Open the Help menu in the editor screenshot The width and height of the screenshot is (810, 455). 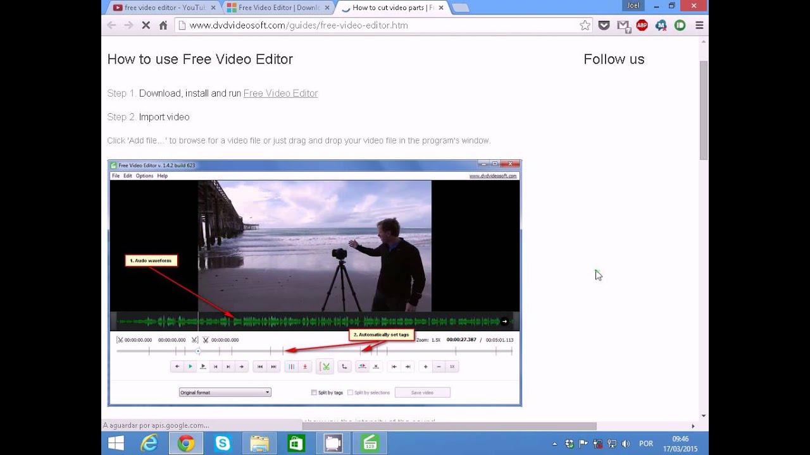click(163, 176)
